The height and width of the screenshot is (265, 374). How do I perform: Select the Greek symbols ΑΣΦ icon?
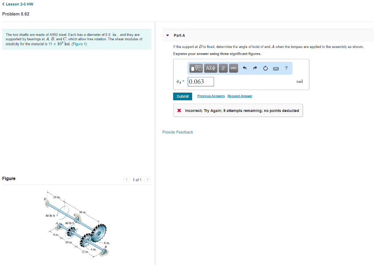point(210,68)
